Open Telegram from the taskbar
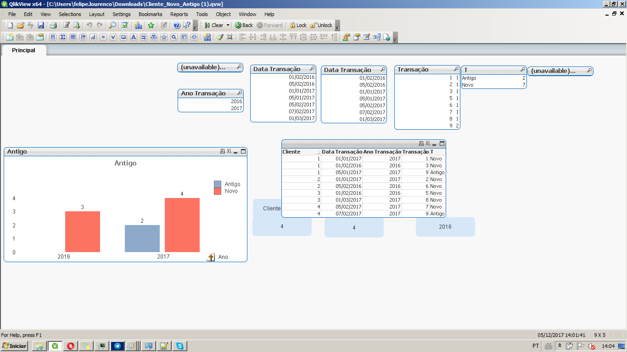627x352 pixels. point(117,346)
